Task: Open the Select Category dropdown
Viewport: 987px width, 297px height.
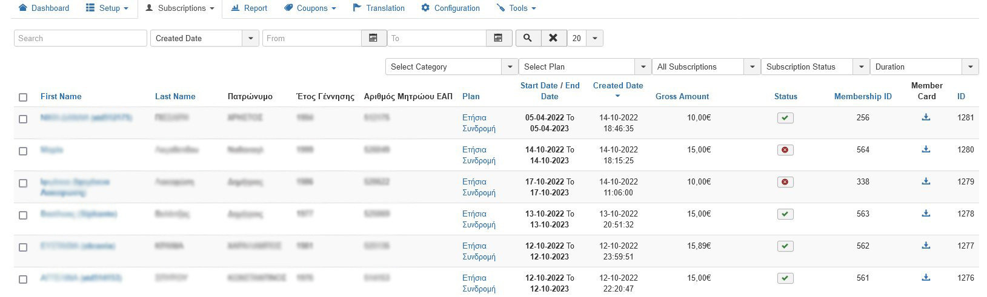Action: point(451,67)
